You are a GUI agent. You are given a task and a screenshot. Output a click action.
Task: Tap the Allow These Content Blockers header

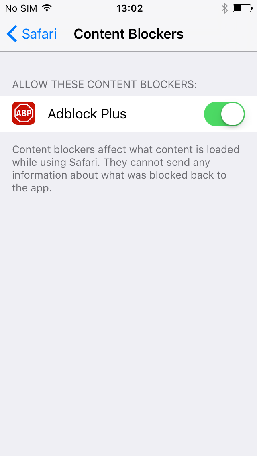click(104, 85)
